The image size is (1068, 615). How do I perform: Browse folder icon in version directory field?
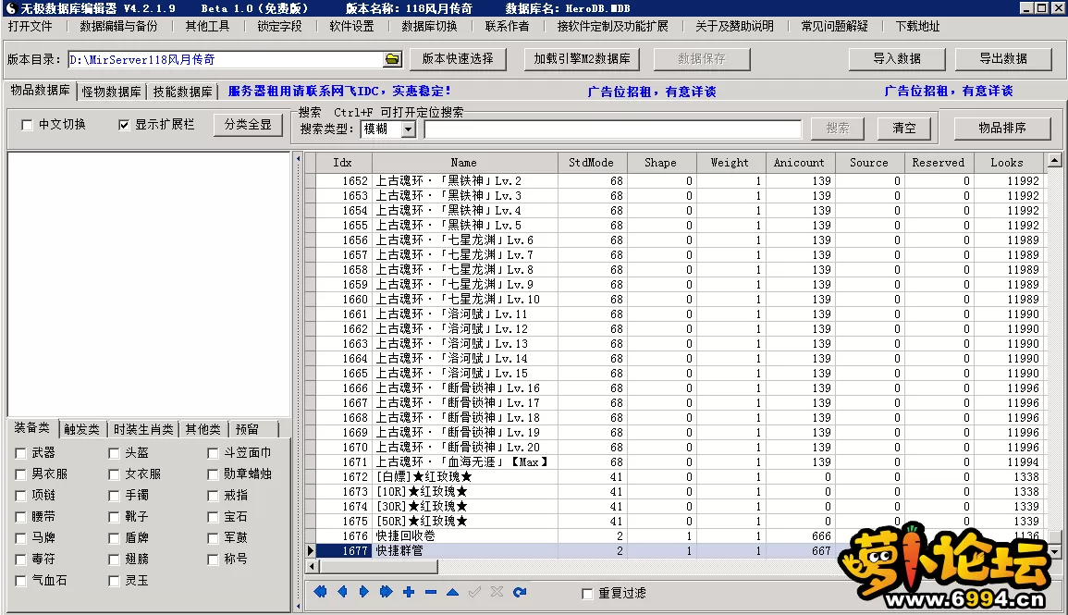(x=392, y=59)
